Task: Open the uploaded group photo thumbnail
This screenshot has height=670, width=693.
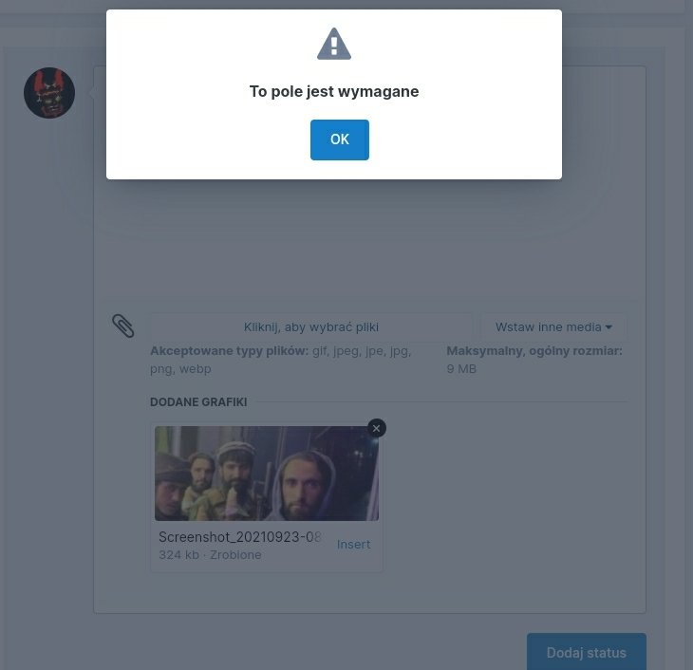Action: pyautogui.click(x=267, y=474)
